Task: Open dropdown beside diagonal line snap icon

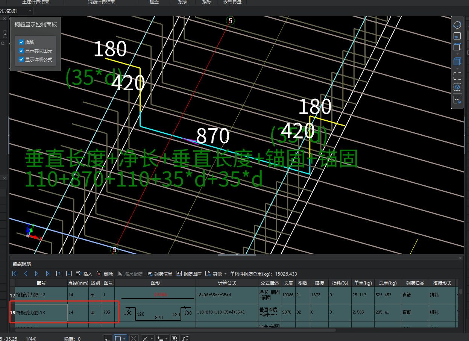Action: [x=152, y=338]
